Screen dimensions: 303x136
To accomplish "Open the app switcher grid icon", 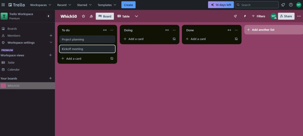I will pos(3,5).
